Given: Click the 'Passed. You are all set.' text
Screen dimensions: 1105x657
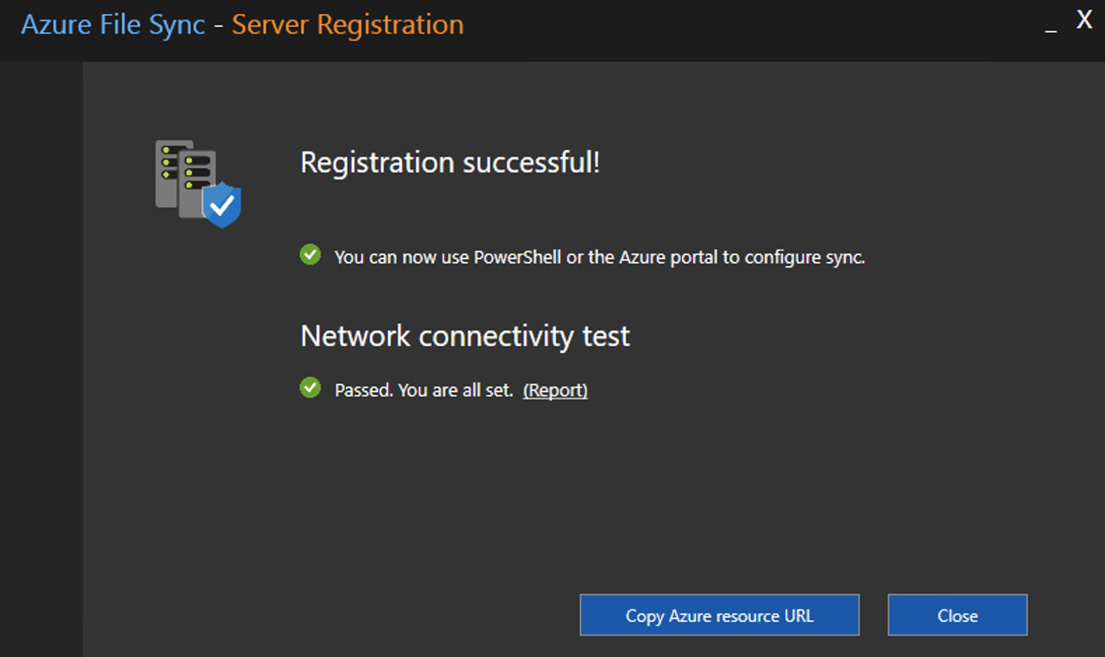Looking at the screenshot, I should point(424,390).
